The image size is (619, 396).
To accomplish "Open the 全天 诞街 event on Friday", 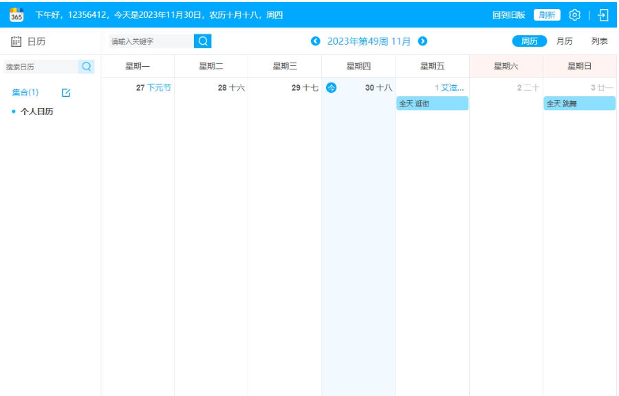I will click(x=431, y=104).
